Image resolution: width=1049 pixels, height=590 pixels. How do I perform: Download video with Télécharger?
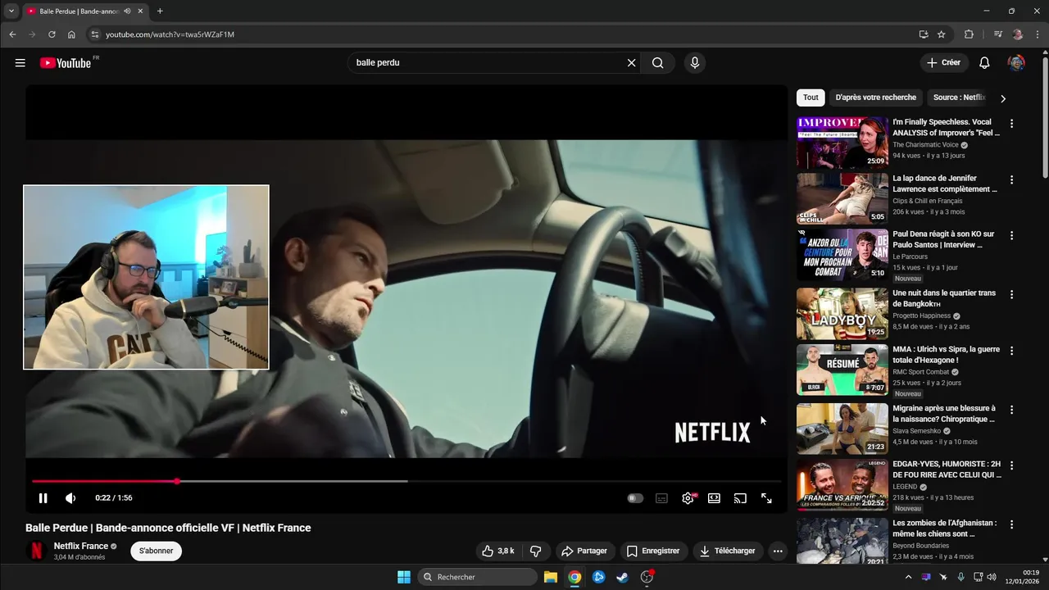click(728, 551)
